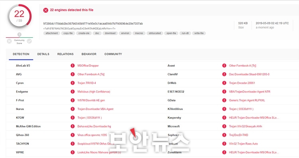Image resolution: width=299 pixels, height=158 pixels.
Task: Click the file SHA-256 hash text
Action: point(93,24)
